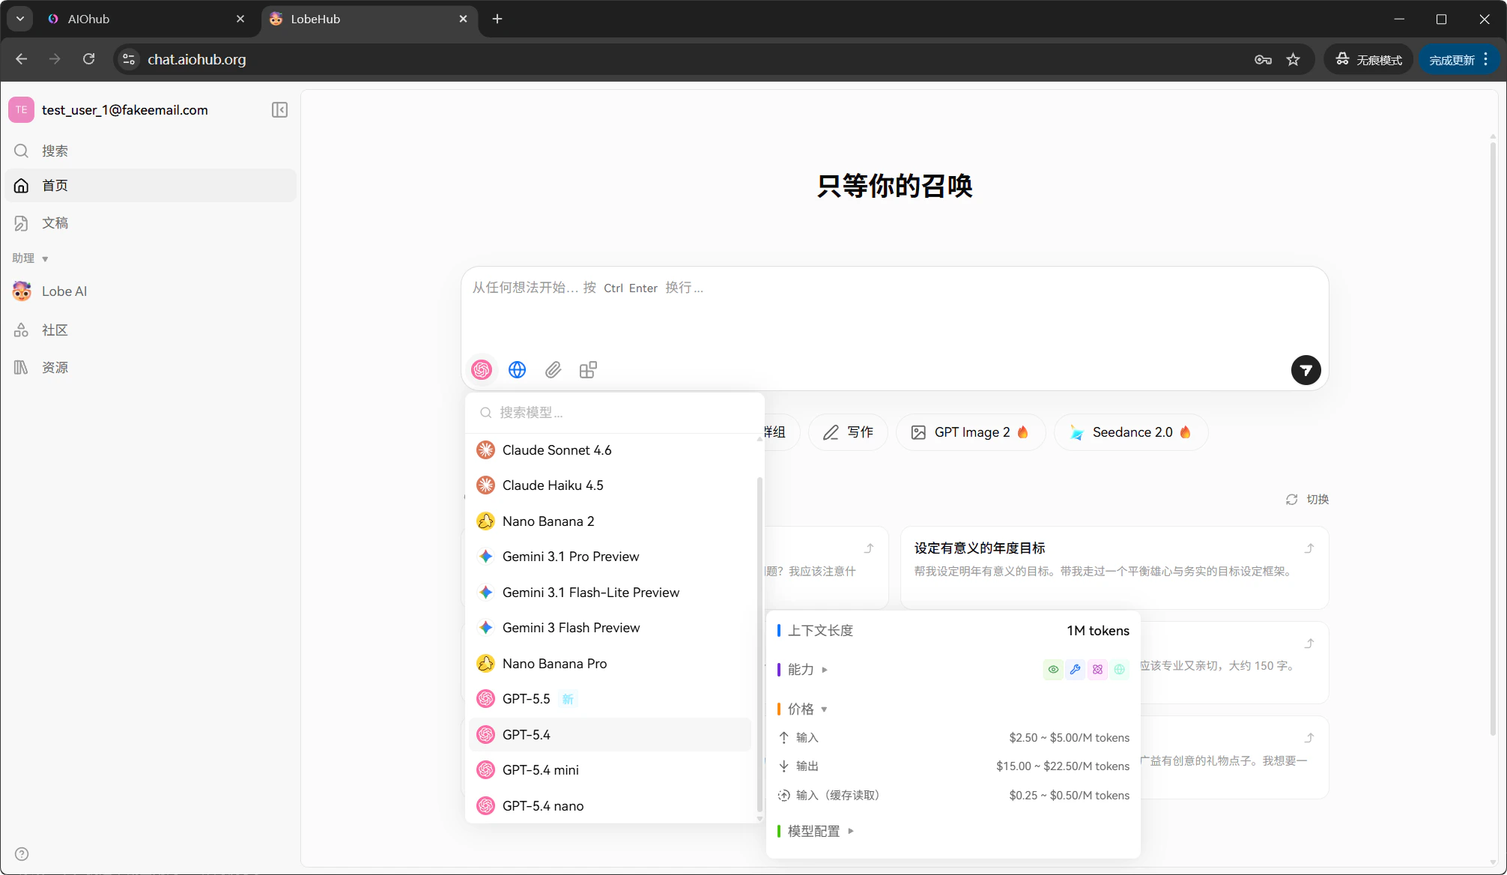Click the site information icon in address bar
The width and height of the screenshot is (1507, 875).
(x=129, y=59)
